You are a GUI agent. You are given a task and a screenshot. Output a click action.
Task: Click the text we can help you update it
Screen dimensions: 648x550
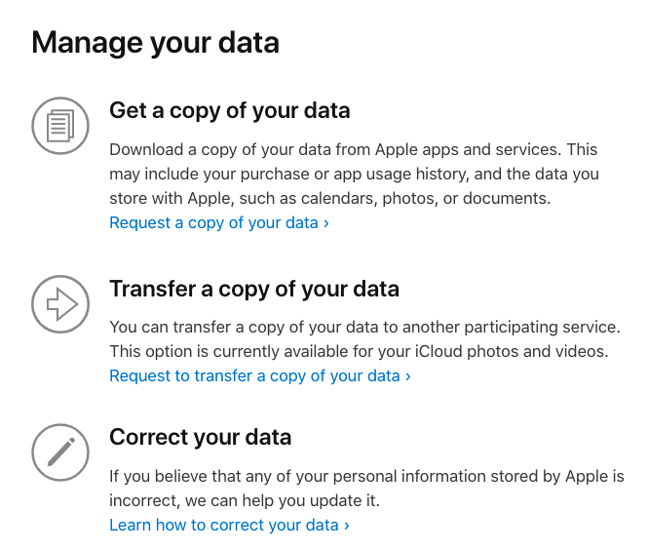tap(283, 501)
